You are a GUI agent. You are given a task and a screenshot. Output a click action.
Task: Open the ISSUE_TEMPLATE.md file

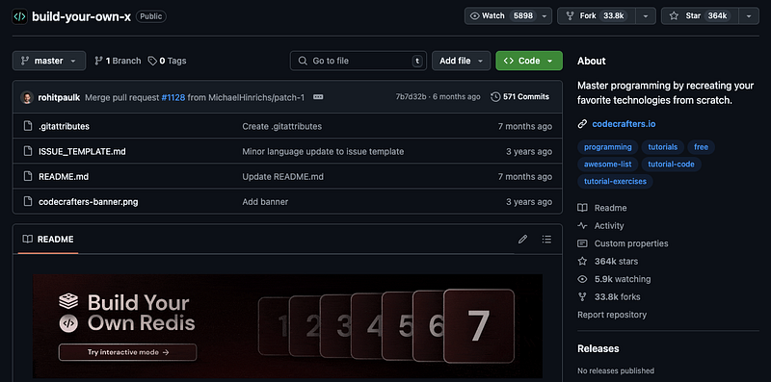point(82,151)
